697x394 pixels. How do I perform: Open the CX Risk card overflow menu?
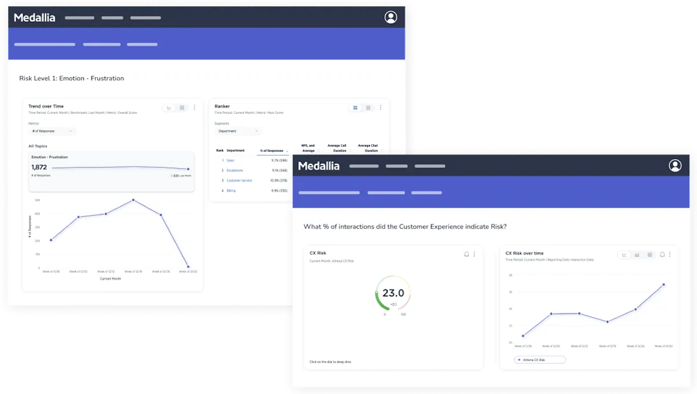474,254
